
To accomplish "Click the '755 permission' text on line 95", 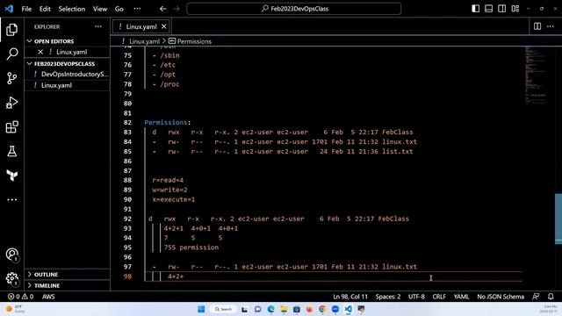I will pyautogui.click(x=191, y=248).
